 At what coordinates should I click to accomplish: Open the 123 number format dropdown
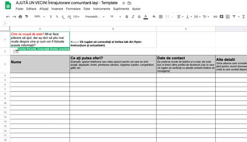click(76, 17)
